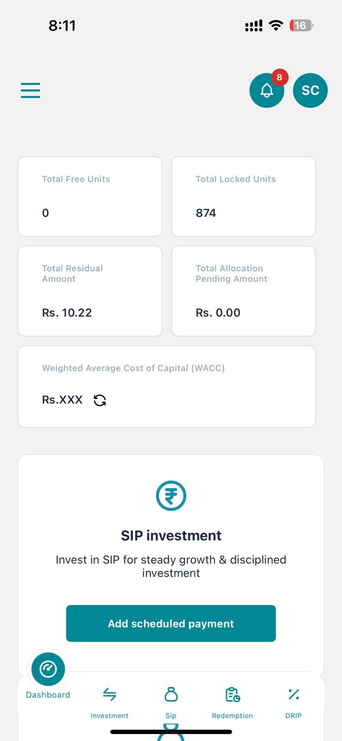The width and height of the screenshot is (342, 741).
Task: Open the hamburger menu
Action: pyautogui.click(x=31, y=90)
